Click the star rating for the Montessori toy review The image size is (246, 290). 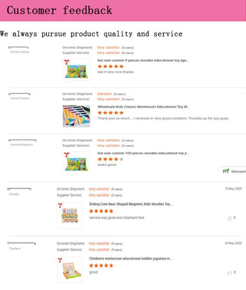[x=110, y=113]
